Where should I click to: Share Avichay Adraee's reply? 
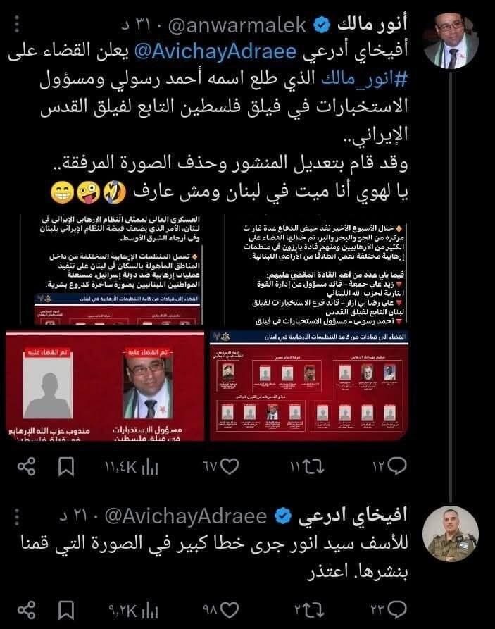(x=27, y=611)
